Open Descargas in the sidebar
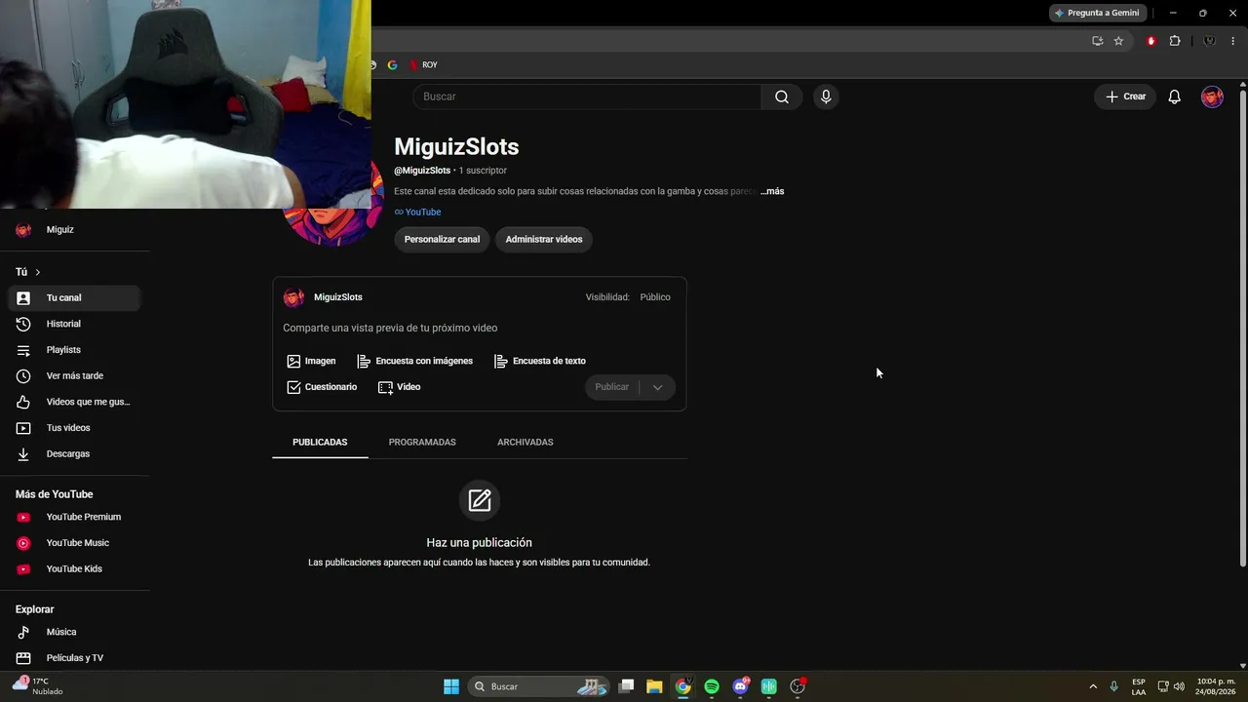The image size is (1248, 702). coord(74,453)
